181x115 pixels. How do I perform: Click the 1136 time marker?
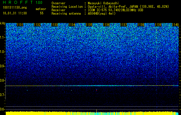(x=106, y=25)
